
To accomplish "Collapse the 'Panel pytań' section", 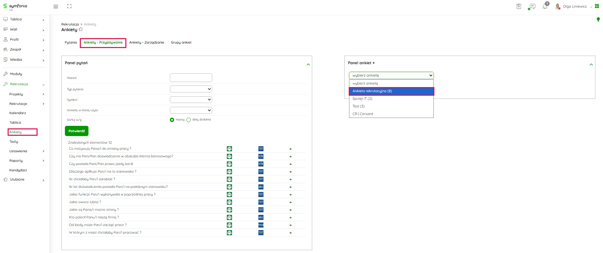I will 308,65.
